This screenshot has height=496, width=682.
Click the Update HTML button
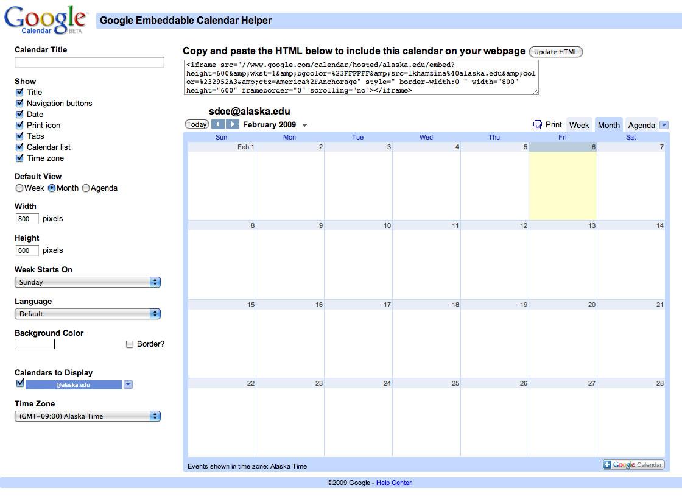(x=555, y=52)
